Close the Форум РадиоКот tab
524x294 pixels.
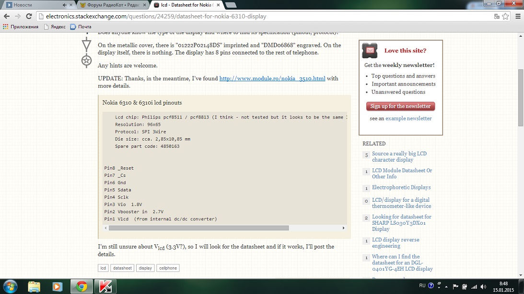pos(145,5)
